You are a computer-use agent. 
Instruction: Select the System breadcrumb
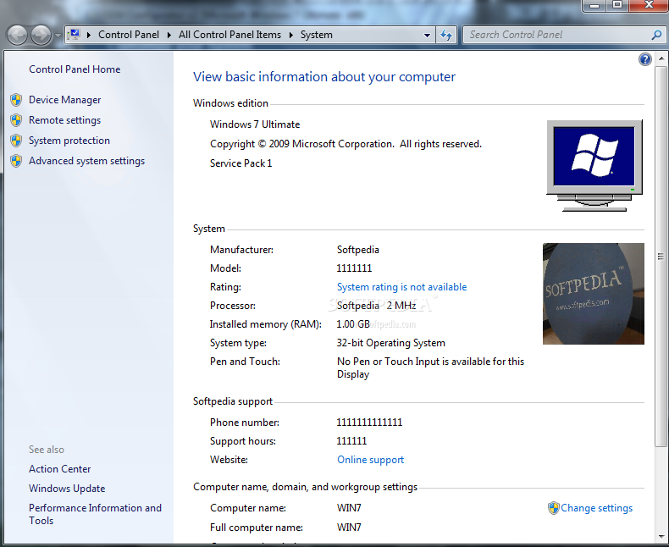(316, 35)
